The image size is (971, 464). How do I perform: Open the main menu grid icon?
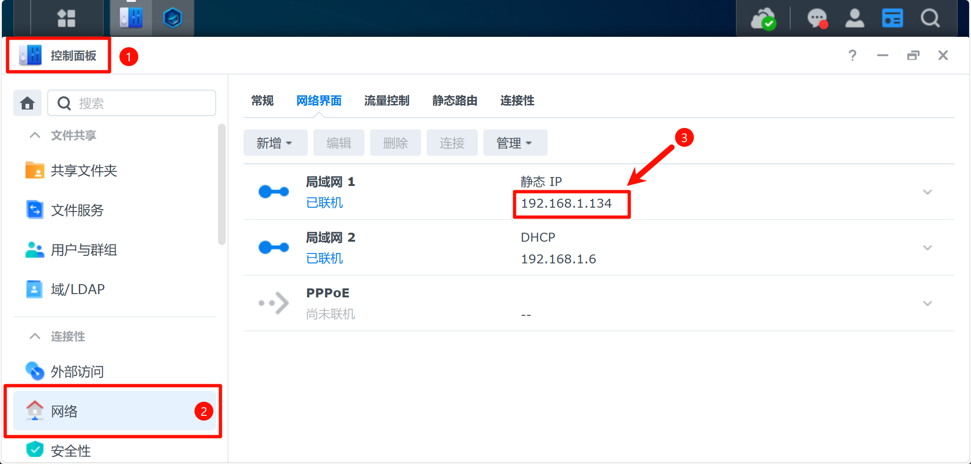(66, 18)
